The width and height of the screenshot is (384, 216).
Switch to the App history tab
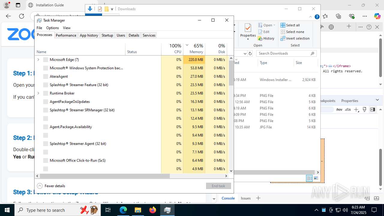coord(89,35)
